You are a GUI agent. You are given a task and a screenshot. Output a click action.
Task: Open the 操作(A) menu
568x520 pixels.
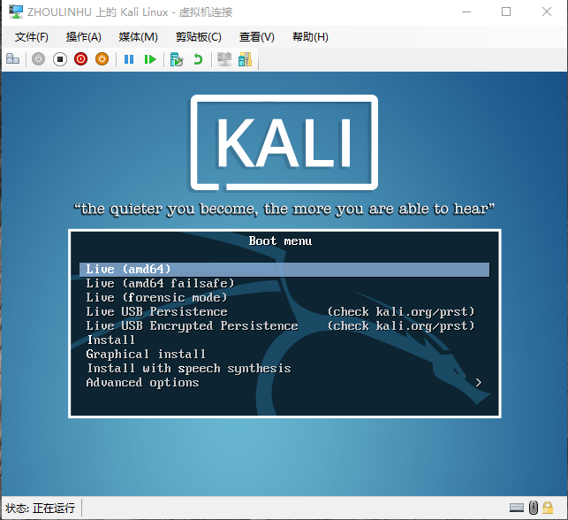(84, 37)
